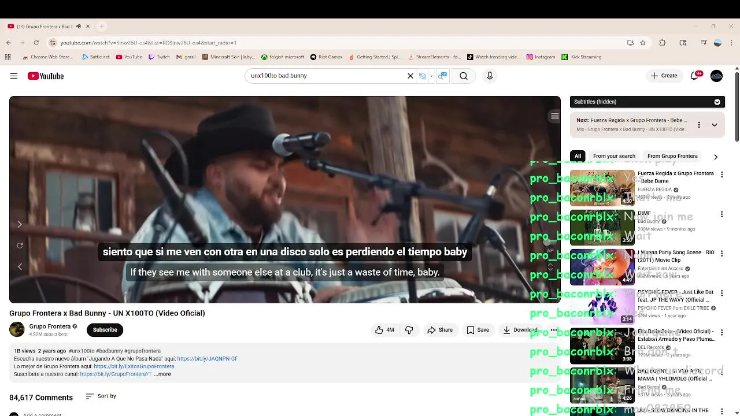The width and height of the screenshot is (740, 416).
Task: Go to the YouTube home logo
Action: tap(46, 76)
